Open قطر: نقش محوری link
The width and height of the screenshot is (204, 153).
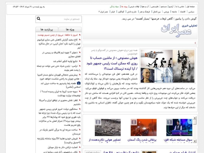[60, 102]
